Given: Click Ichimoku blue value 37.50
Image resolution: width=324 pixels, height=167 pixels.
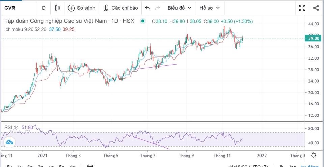Looking at the screenshot, I should [x=55, y=30].
